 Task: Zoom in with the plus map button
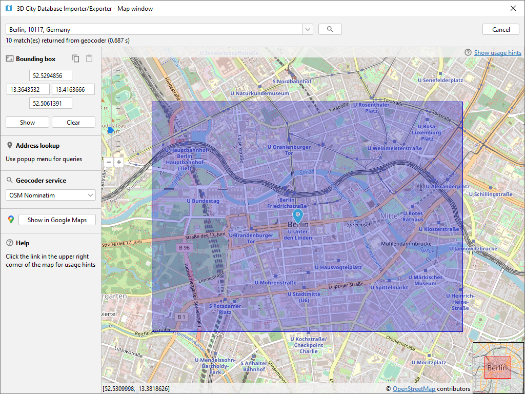119,162
